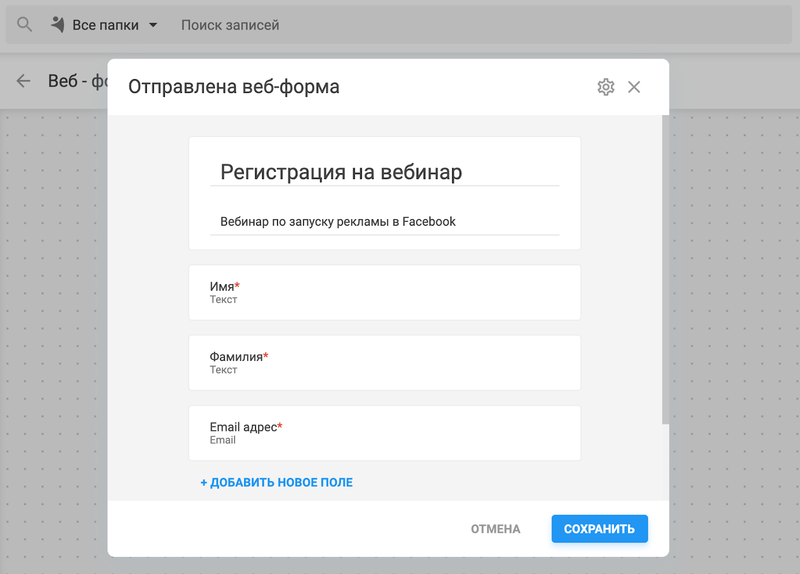The width and height of the screenshot is (800, 574).
Task: Focus the Поиск записей search field
Action: pyautogui.click(x=230, y=25)
